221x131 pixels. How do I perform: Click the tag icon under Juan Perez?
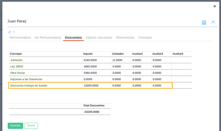click(10, 32)
